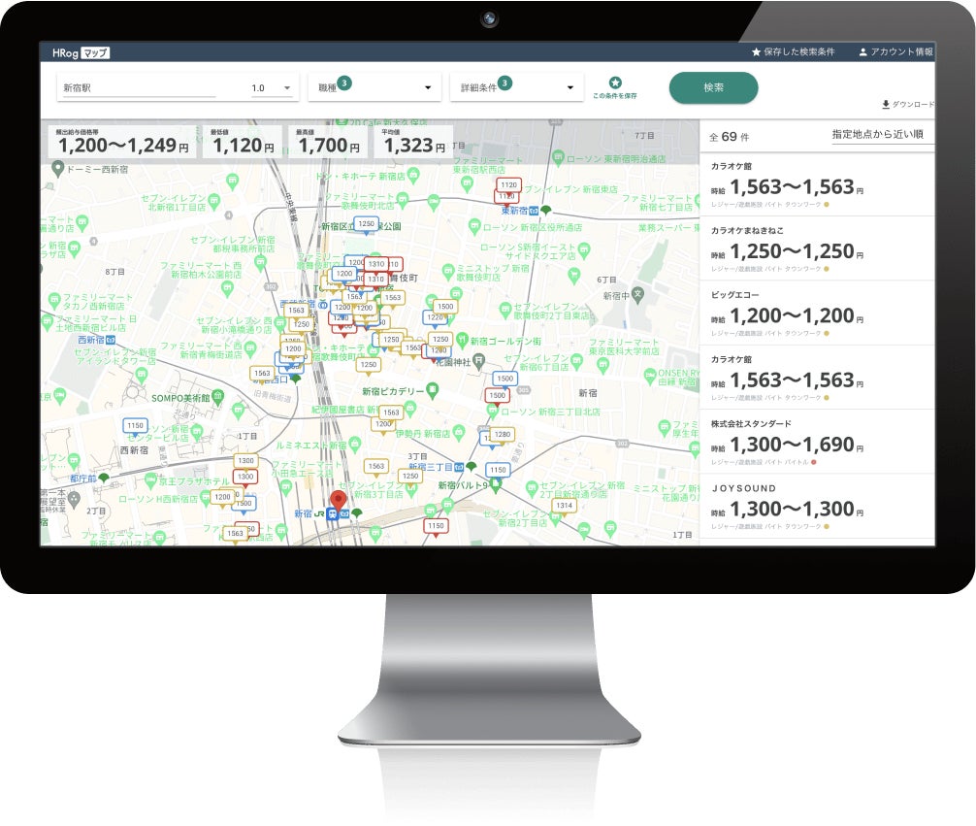Click the 平均値 1,323 yen average wage card
The width and height of the screenshot is (976, 826).
pos(413,142)
